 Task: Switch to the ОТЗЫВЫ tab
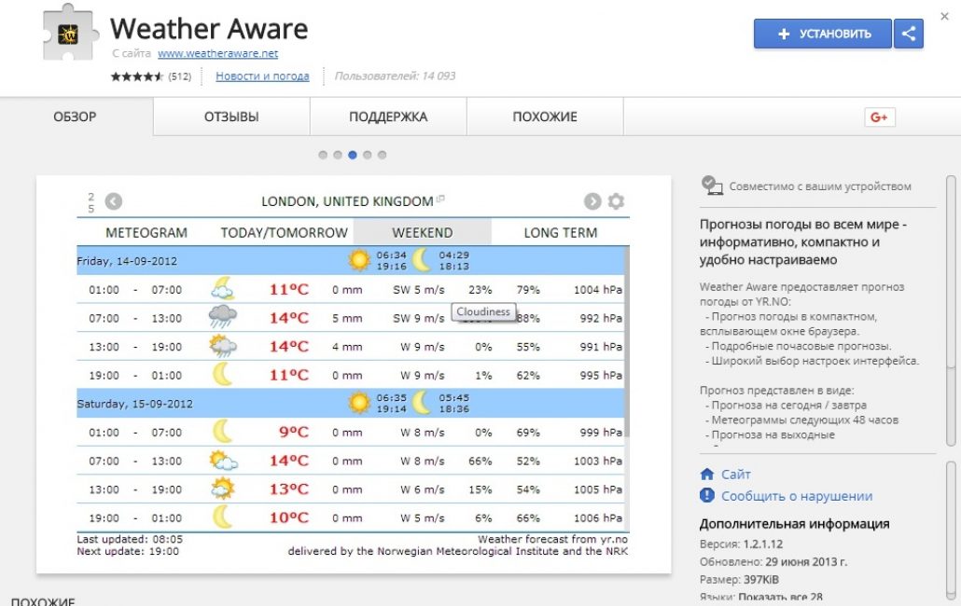231,117
